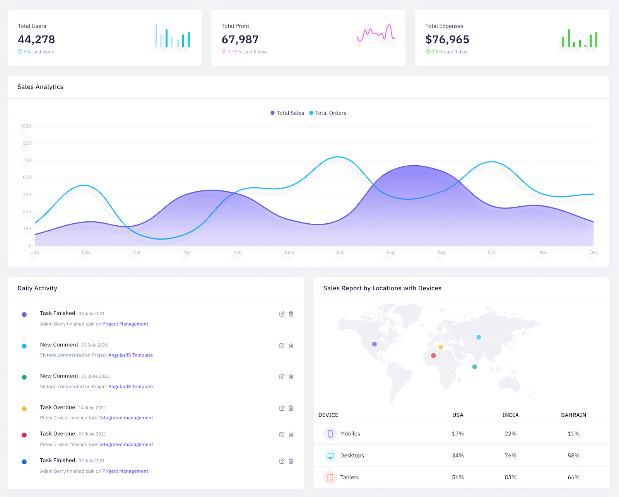This screenshot has height=497, width=619.
Task: Edit the New Comment from 05 July 2021
Action: [x=282, y=345]
